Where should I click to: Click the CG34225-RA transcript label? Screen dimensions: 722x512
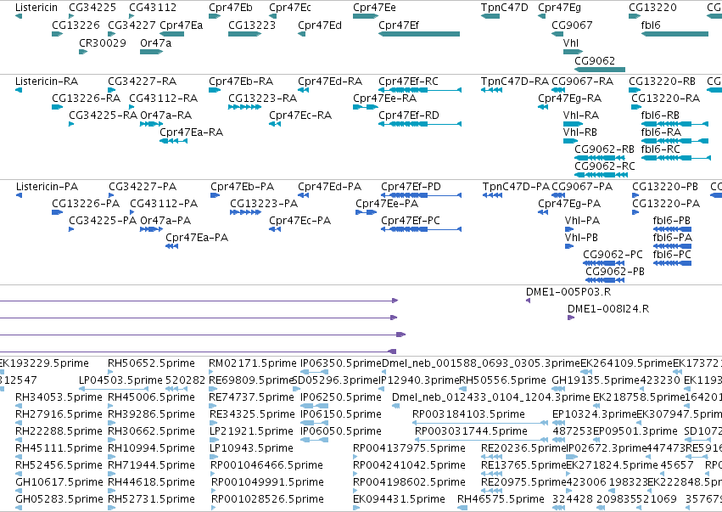104,115
